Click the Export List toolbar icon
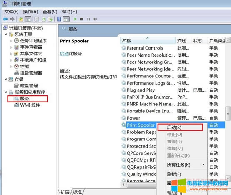Image resolution: width=231 pixels, height=195 pixels. click(50, 19)
